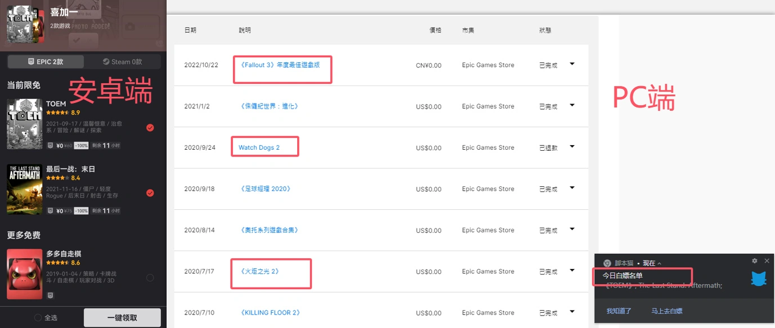Click 我知道了 in the notification

[619, 311]
